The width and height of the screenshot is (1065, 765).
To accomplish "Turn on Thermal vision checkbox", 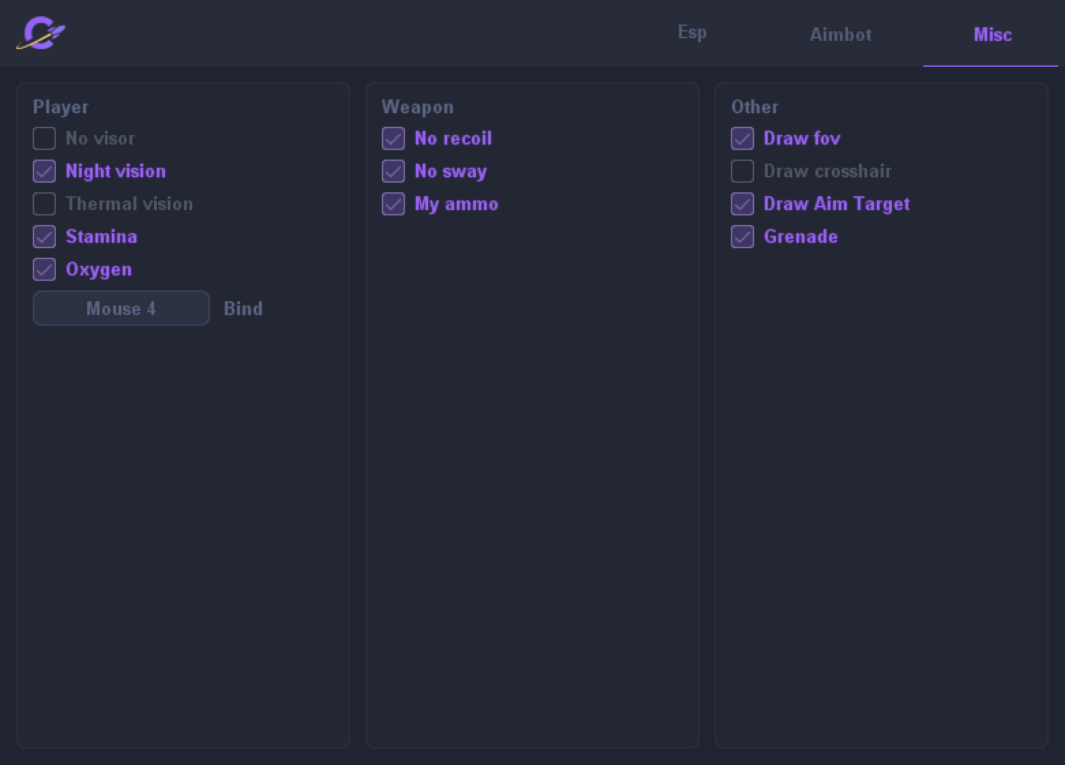I will point(44,204).
